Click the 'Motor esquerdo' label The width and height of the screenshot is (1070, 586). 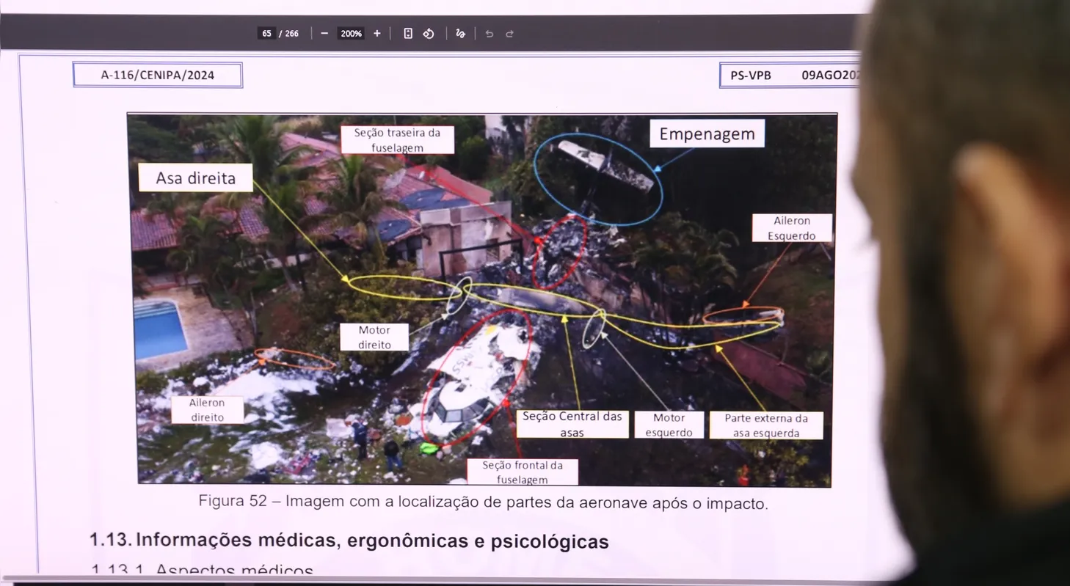click(x=669, y=425)
